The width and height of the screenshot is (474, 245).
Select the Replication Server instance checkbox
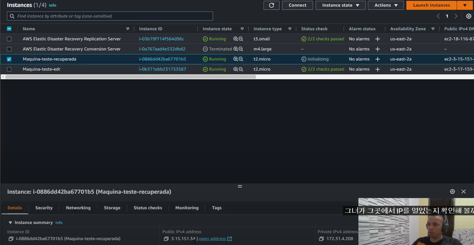click(9, 39)
